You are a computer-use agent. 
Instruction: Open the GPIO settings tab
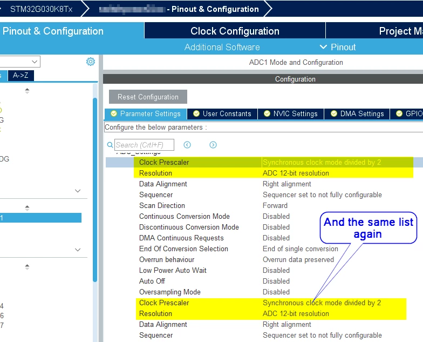click(x=407, y=113)
